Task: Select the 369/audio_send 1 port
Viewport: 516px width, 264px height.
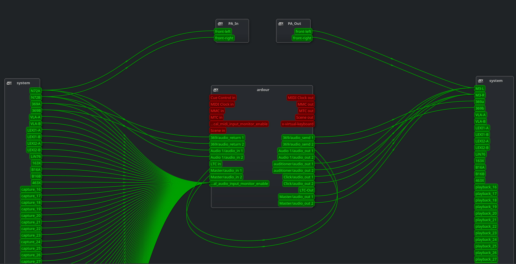Action: click(x=298, y=138)
